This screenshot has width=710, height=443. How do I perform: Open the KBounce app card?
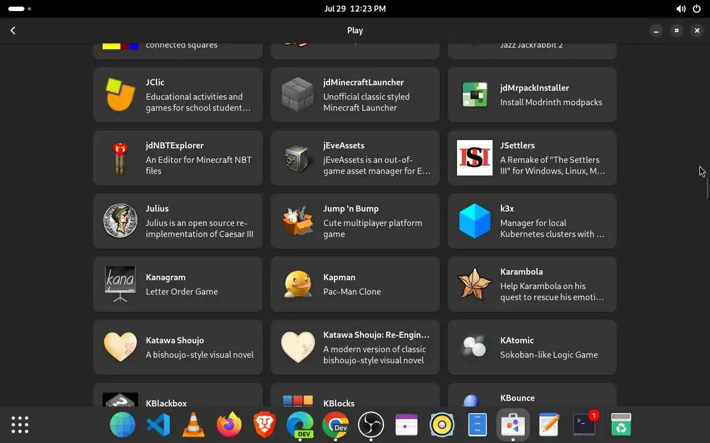532,395
